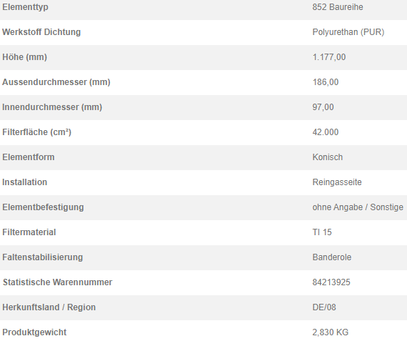Click the DE/08 origin value
The height and width of the screenshot is (341, 407).
tap(324, 307)
